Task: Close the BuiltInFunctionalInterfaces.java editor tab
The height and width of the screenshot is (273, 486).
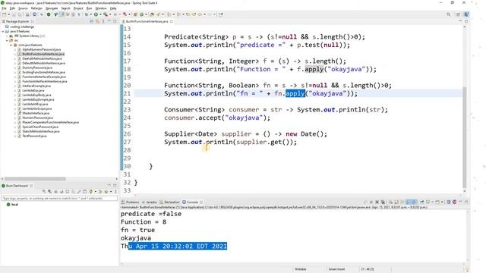Action: coord(172,21)
